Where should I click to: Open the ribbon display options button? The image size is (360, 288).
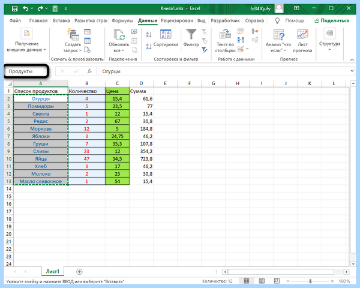point(296,8)
